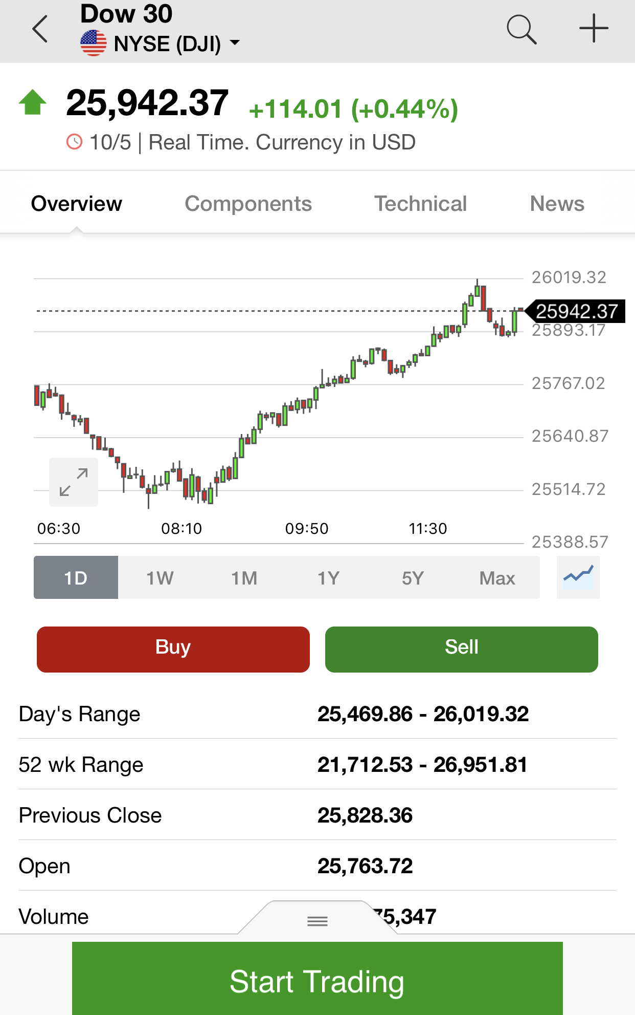Screen dimensions: 635x1015
Task: Tap the plus icon to add to watchlist
Action: [x=594, y=28]
